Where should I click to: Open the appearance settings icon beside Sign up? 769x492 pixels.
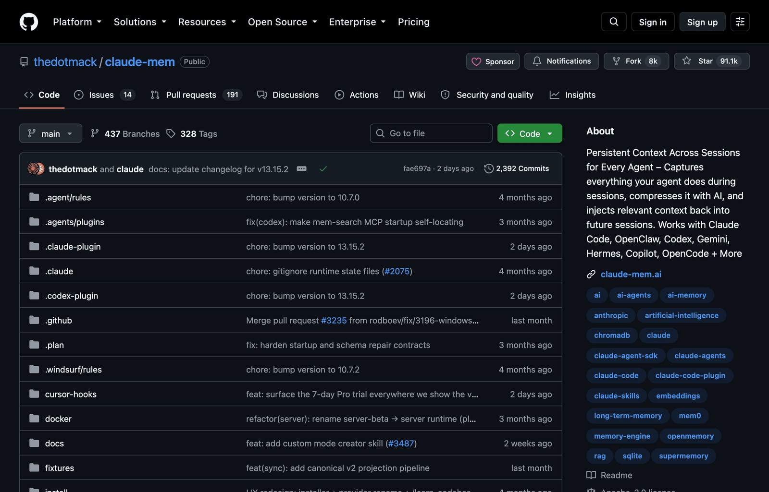[x=740, y=22]
